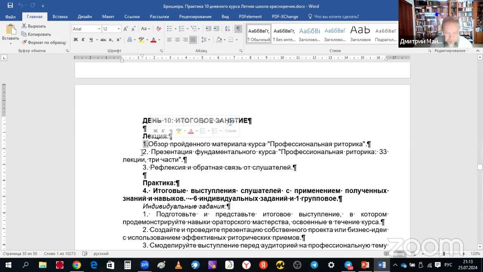483x272 pixels.
Task: Click the vertical scrollbar thumb
Action: pyautogui.click(x=480, y=167)
